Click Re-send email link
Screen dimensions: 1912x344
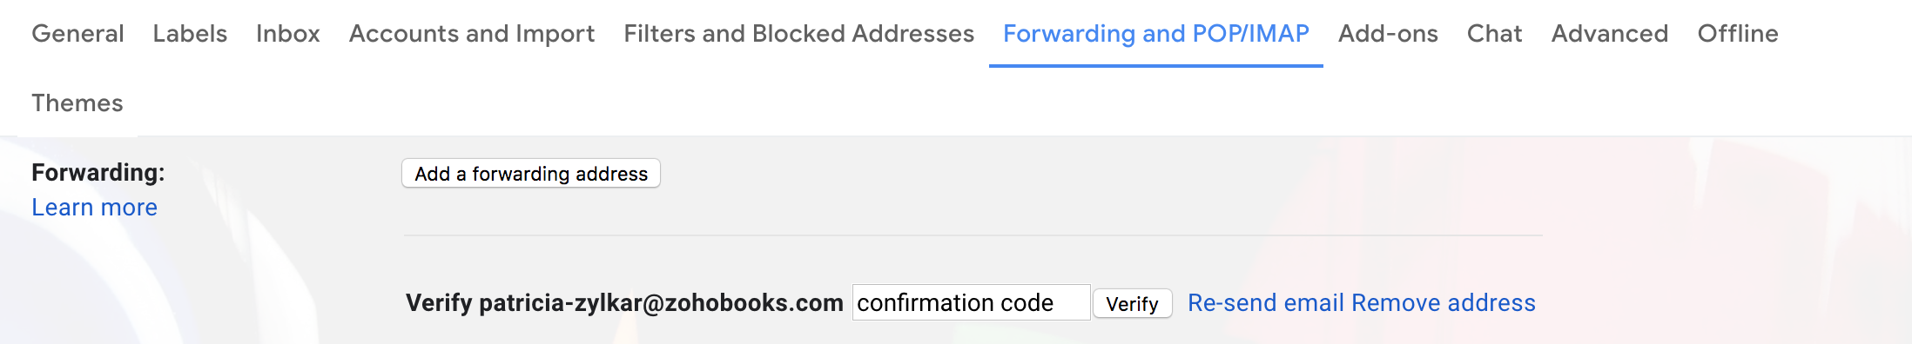pyautogui.click(x=1266, y=302)
